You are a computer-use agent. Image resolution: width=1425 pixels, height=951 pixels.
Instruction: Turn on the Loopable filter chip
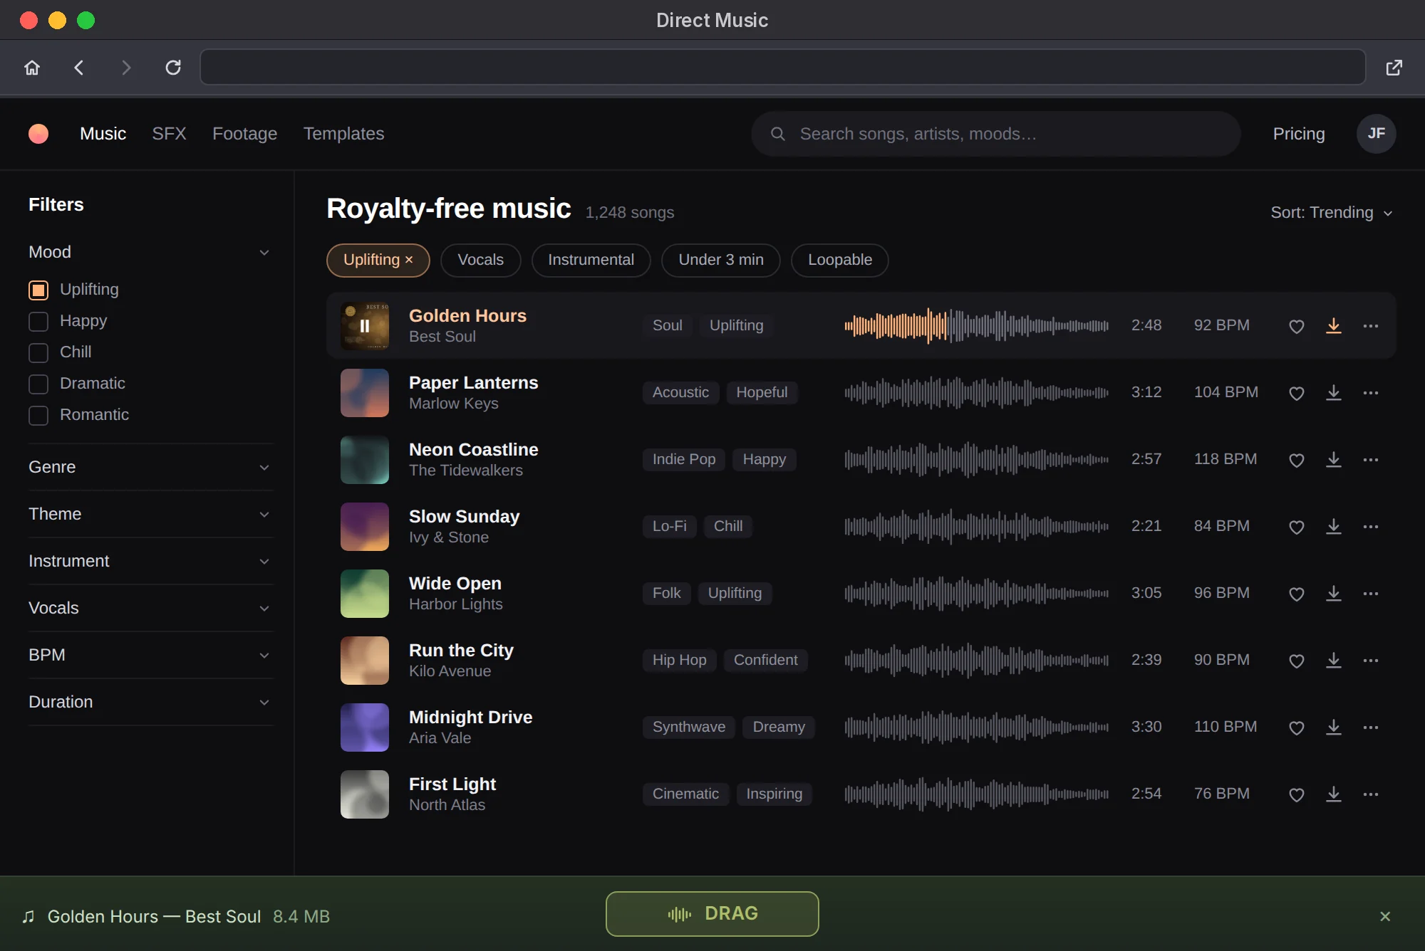[839, 260]
